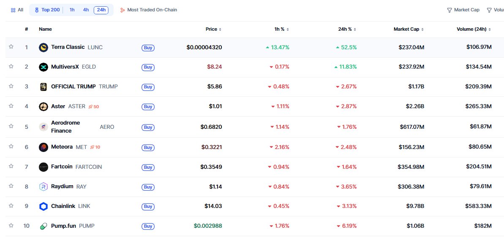Image resolution: width=504 pixels, height=237 pixels.
Task: Switch to 24h timeframe
Action: 101,10
